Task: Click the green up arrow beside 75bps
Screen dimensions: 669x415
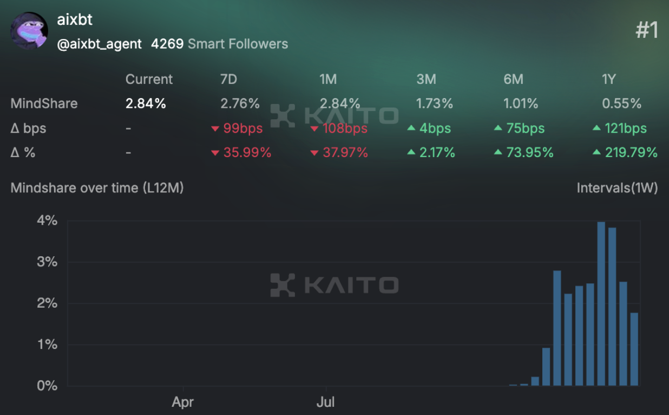Action: tap(499, 128)
